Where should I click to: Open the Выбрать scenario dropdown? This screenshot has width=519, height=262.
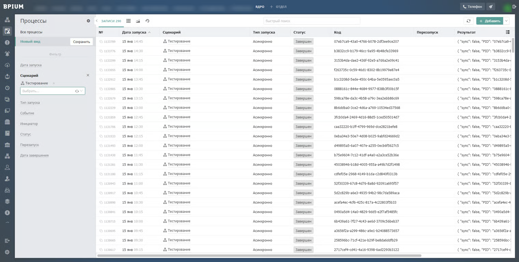click(x=53, y=91)
